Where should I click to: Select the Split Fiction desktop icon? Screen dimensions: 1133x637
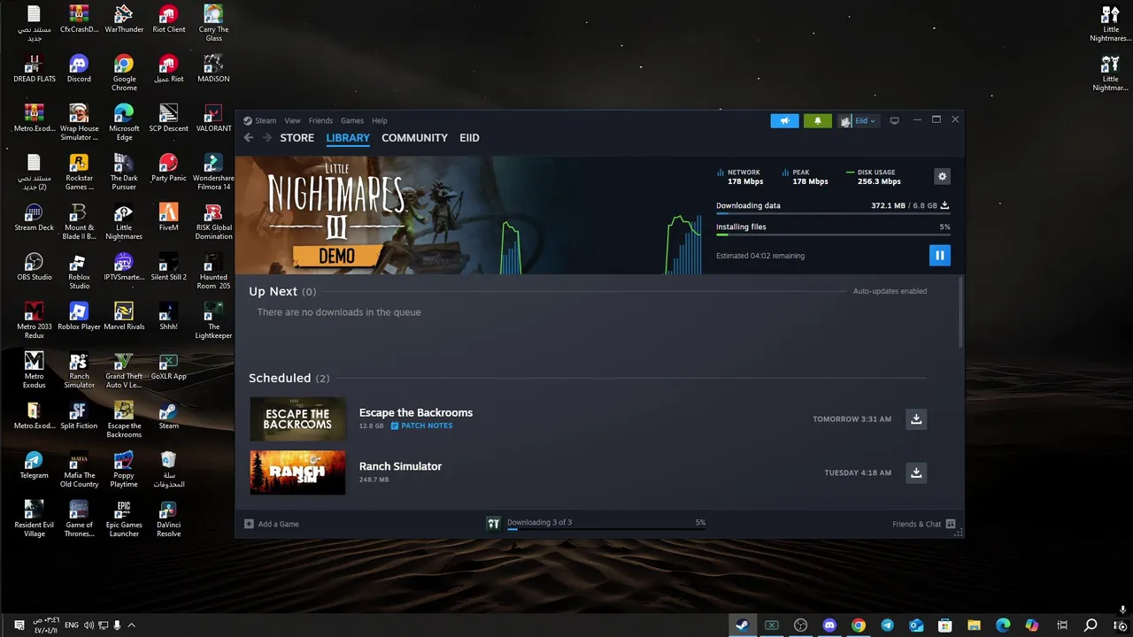click(79, 415)
